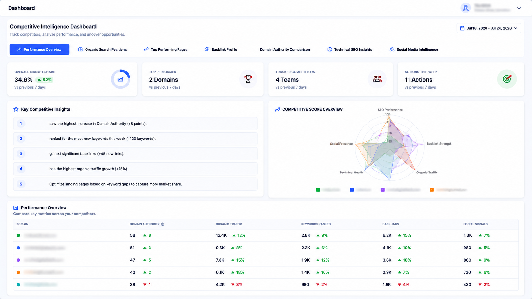Open the user avatar icon
Image resolution: width=532 pixels, height=299 pixels.
coord(465,8)
